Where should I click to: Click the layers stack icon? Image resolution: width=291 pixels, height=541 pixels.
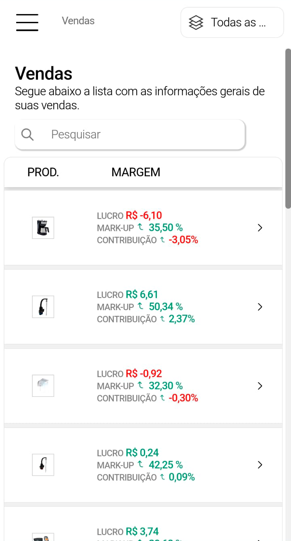[196, 22]
